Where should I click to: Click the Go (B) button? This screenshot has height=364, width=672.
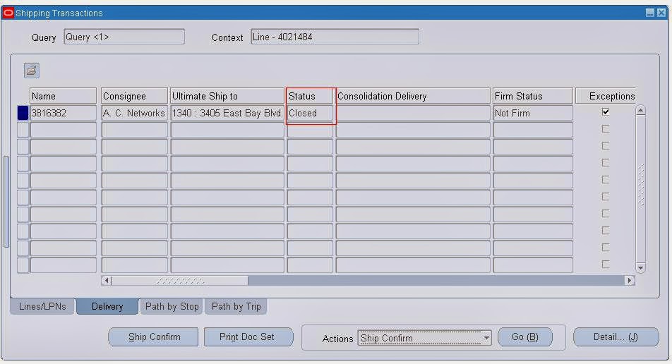coord(525,337)
